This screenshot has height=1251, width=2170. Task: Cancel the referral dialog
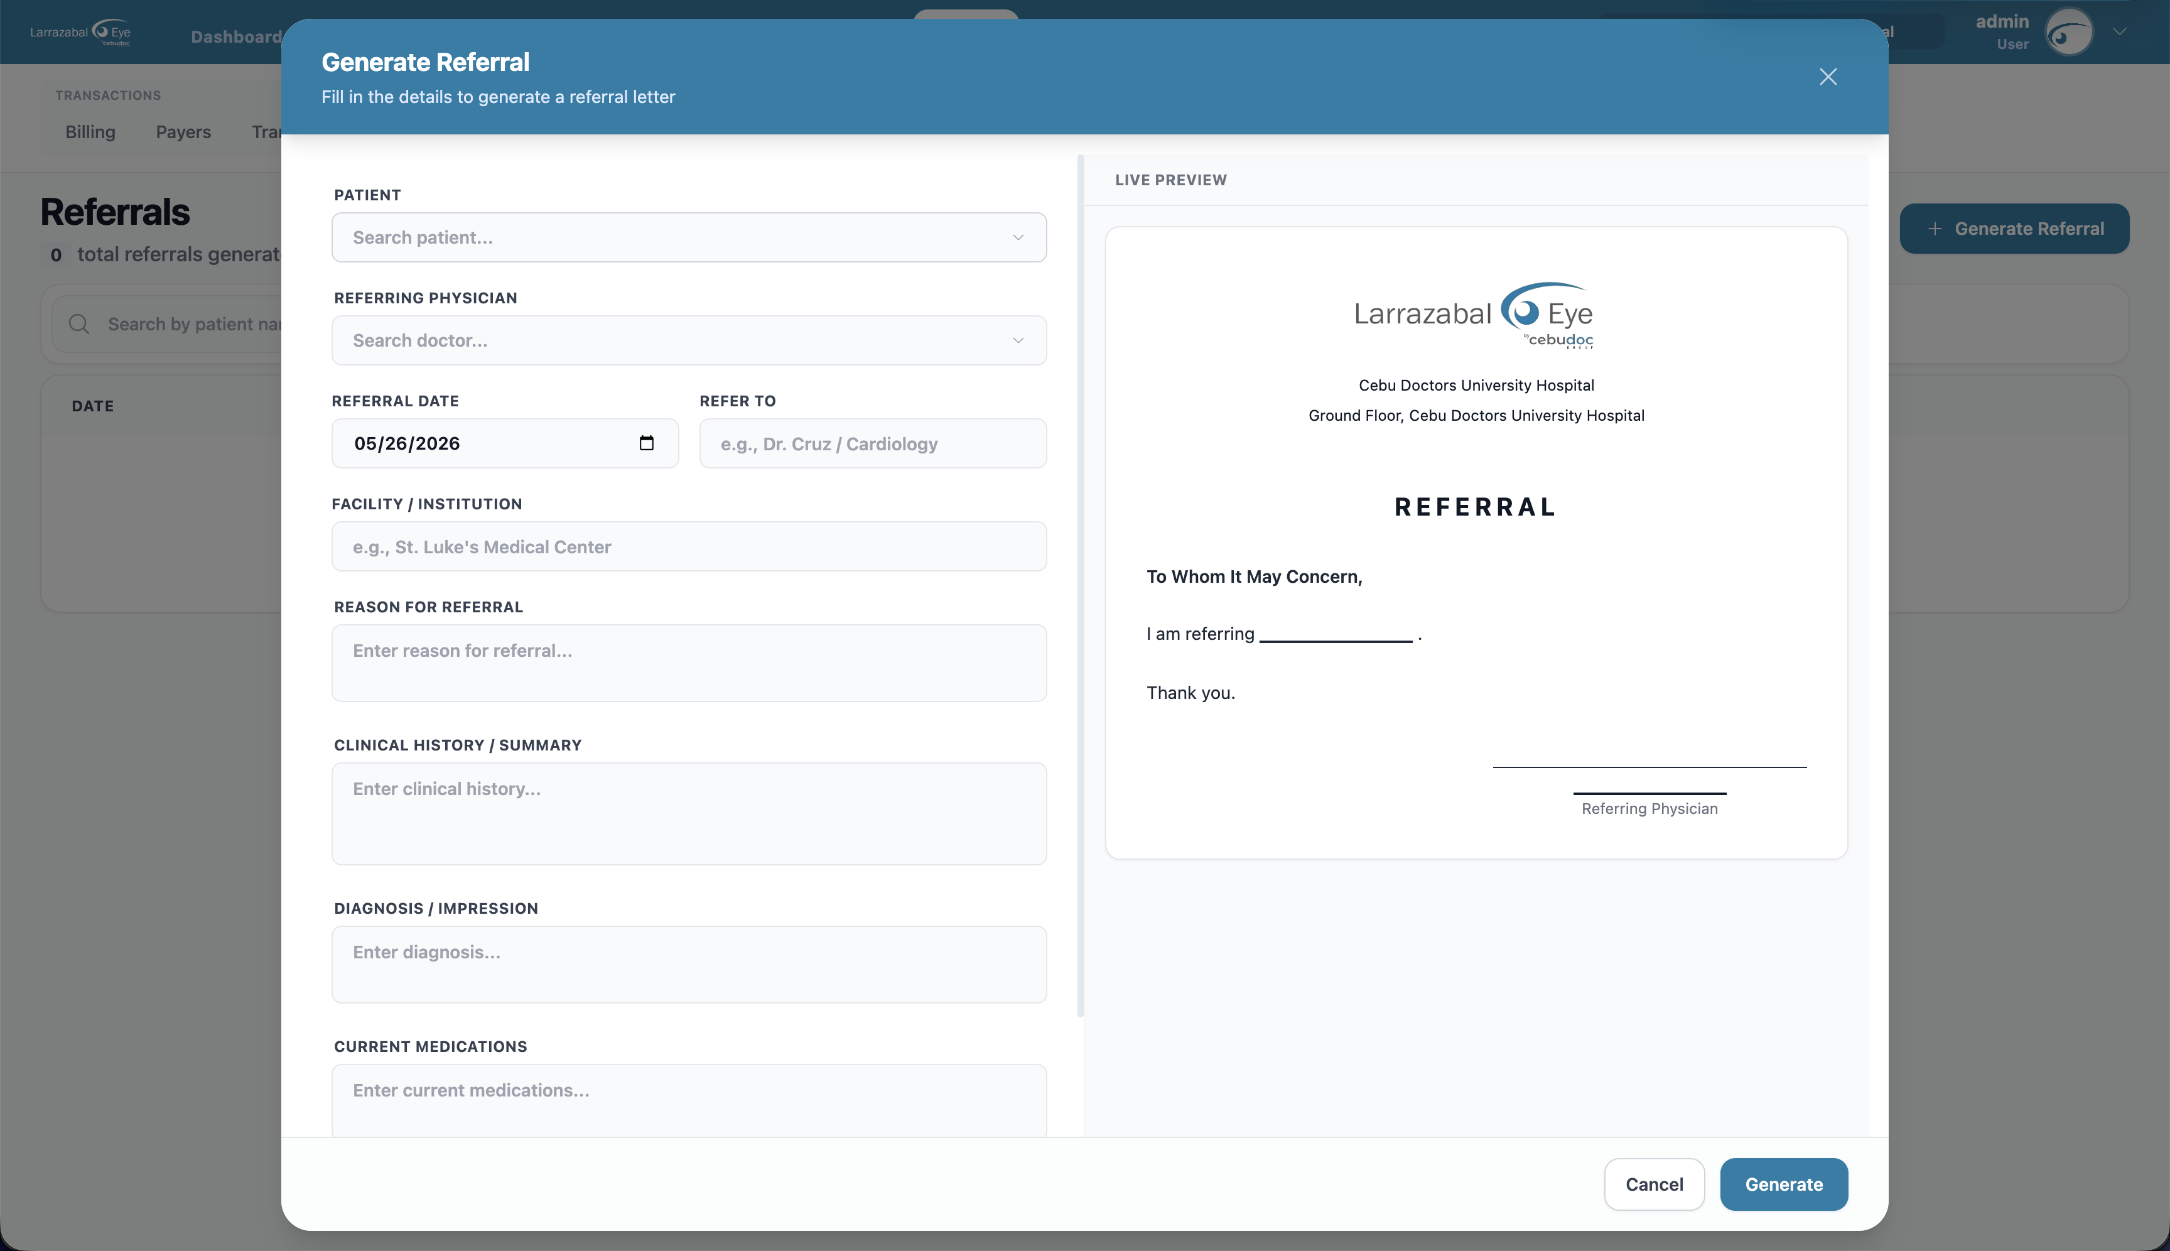(1654, 1184)
